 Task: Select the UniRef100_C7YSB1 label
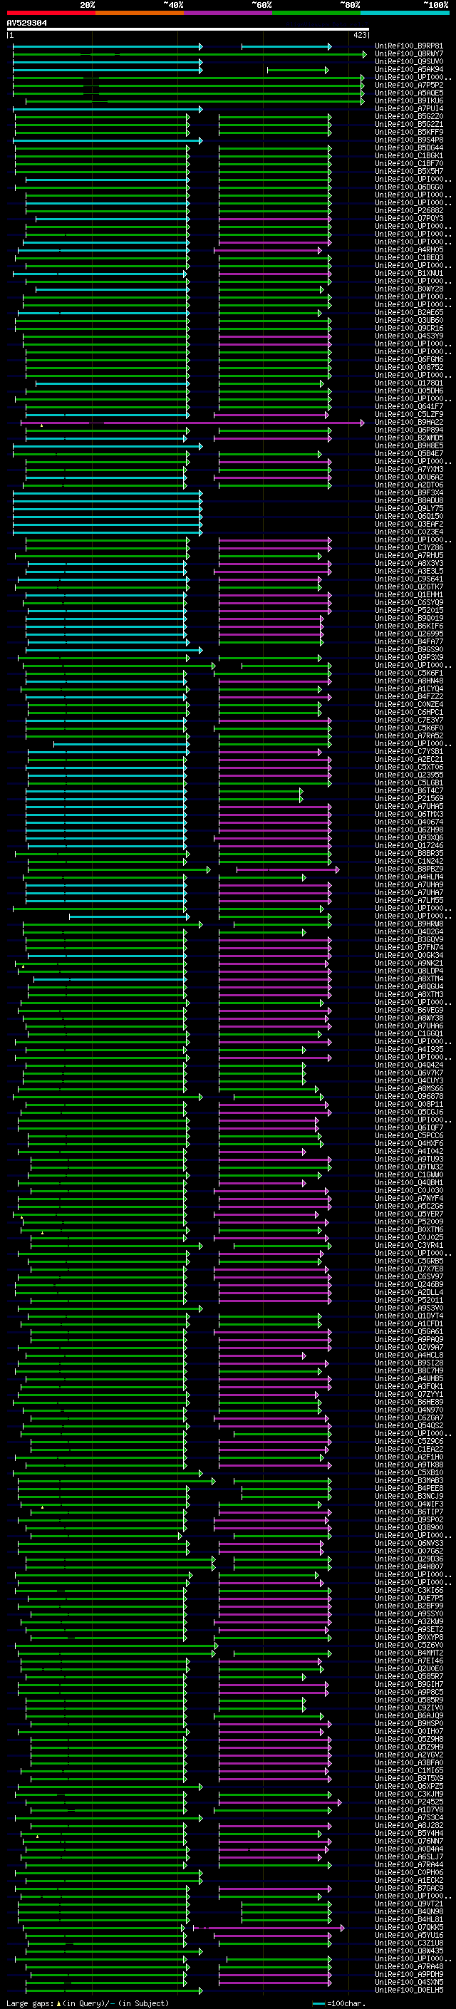pyautogui.click(x=408, y=752)
